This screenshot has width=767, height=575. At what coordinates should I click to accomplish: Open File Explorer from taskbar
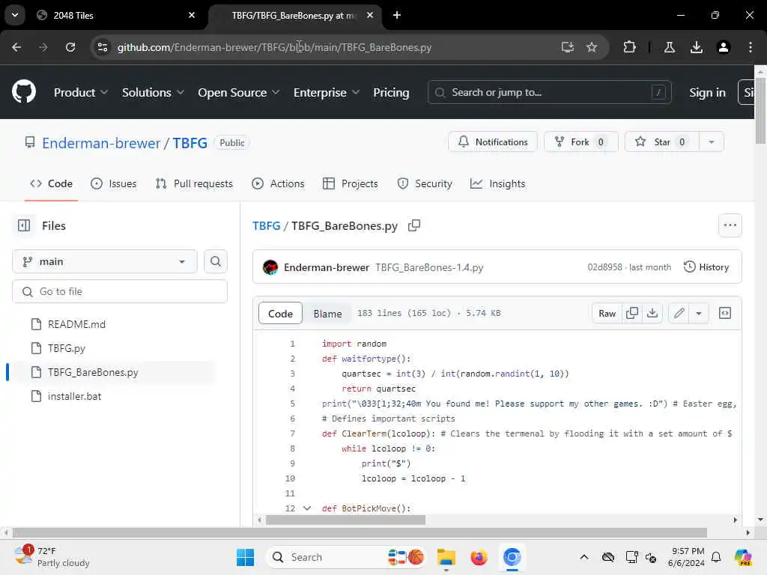(446, 557)
